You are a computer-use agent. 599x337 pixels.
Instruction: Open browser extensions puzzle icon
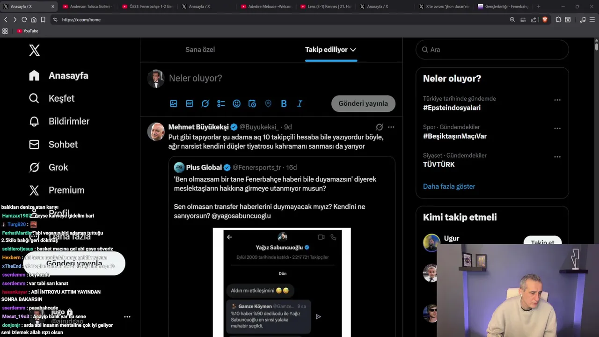558,20
